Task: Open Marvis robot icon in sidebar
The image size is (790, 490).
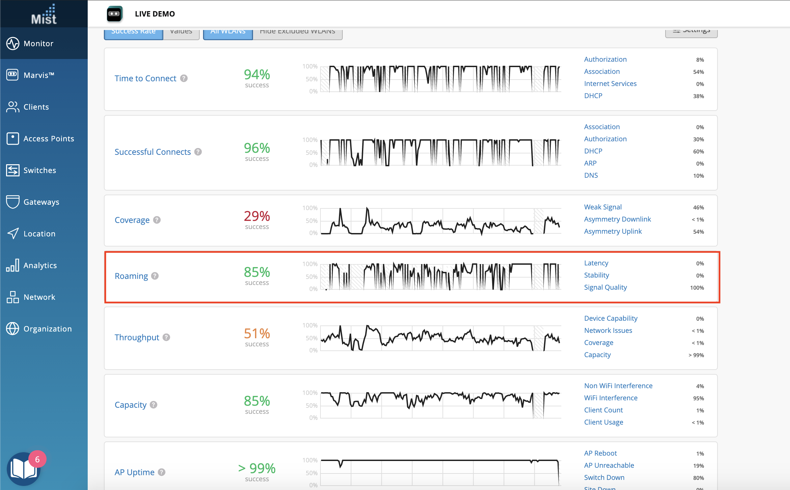Action: (12, 75)
